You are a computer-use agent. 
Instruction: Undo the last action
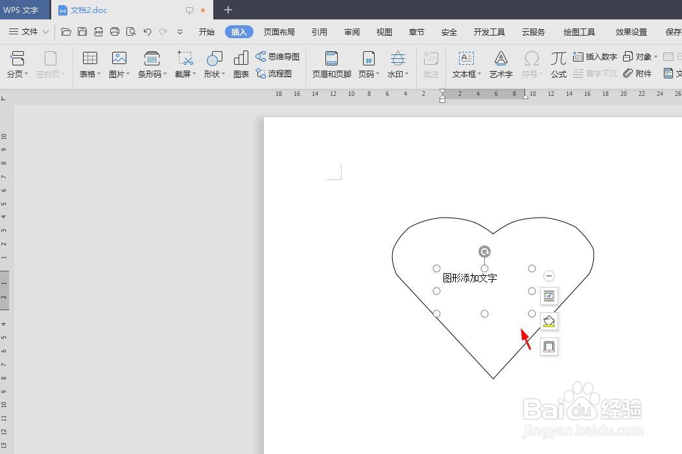point(147,32)
